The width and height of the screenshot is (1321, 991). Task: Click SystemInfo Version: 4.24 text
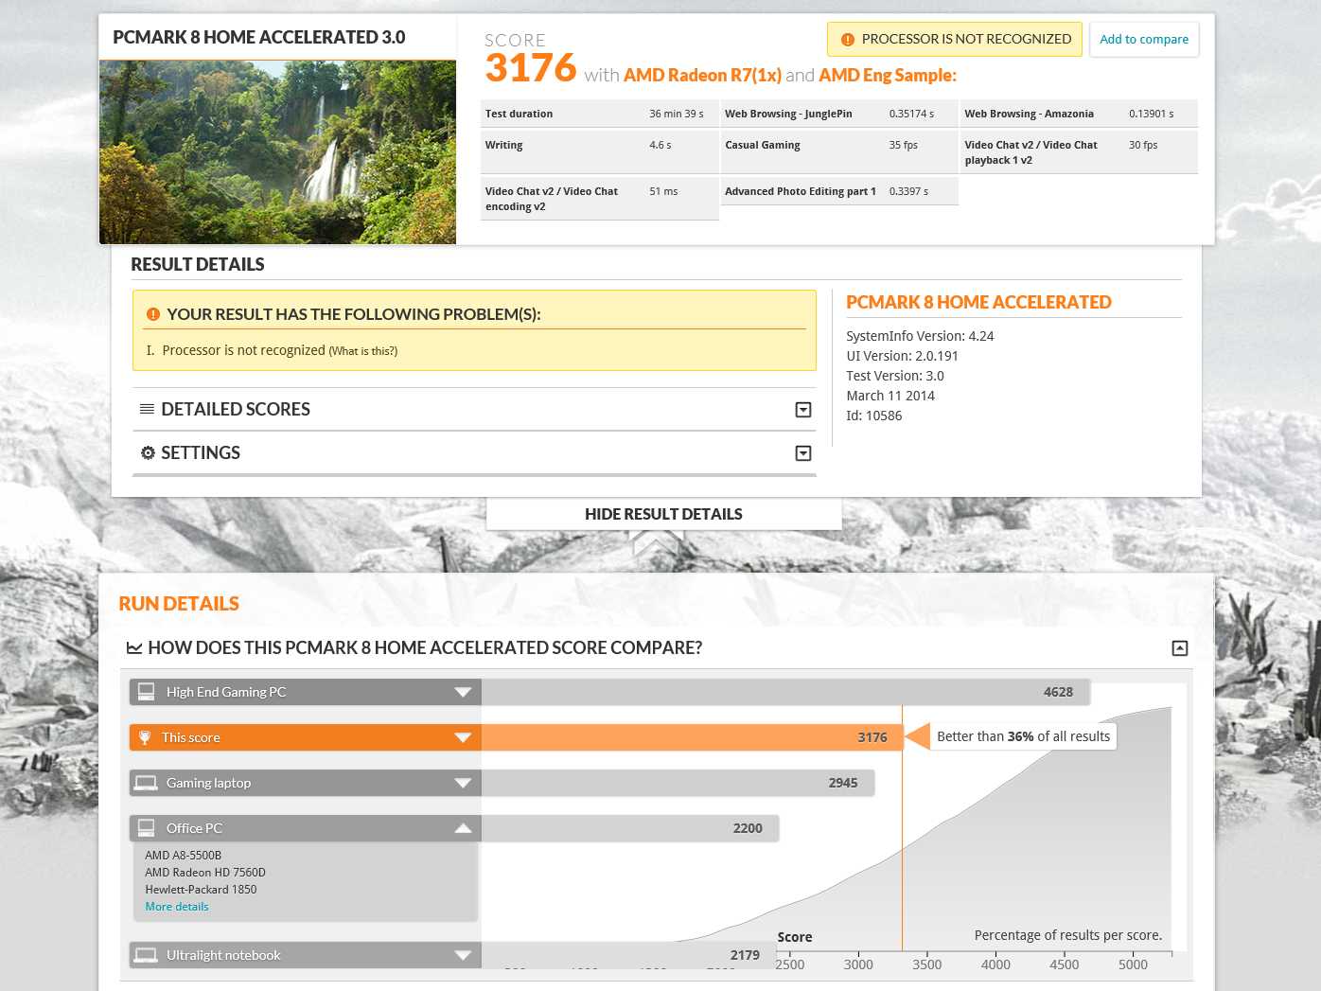(920, 336)
